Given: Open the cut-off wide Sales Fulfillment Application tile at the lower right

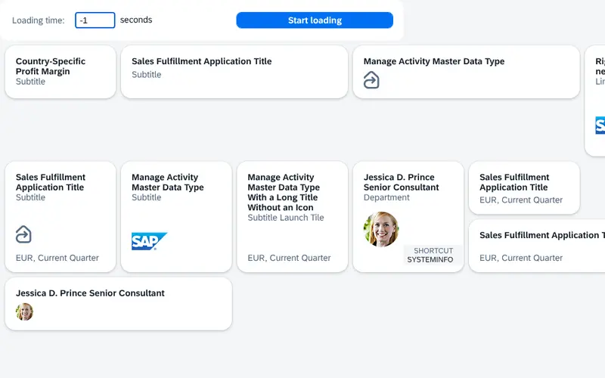Looking at the screenshot, I should pyautogui.click(x=537, y=246).
